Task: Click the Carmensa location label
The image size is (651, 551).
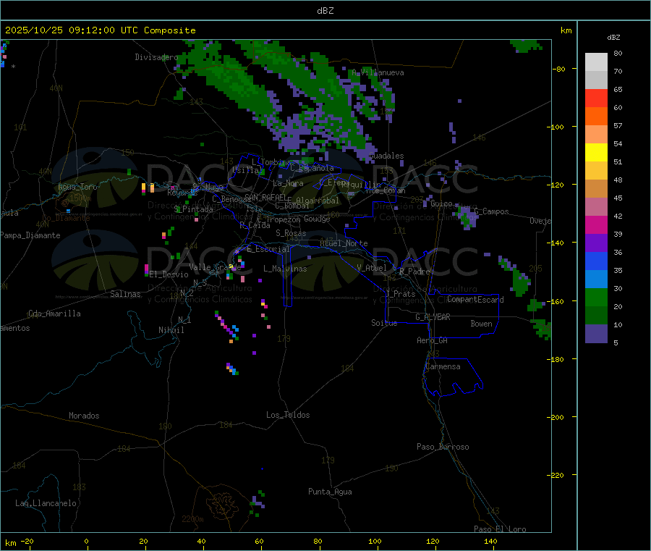Action: coord(443,366)
